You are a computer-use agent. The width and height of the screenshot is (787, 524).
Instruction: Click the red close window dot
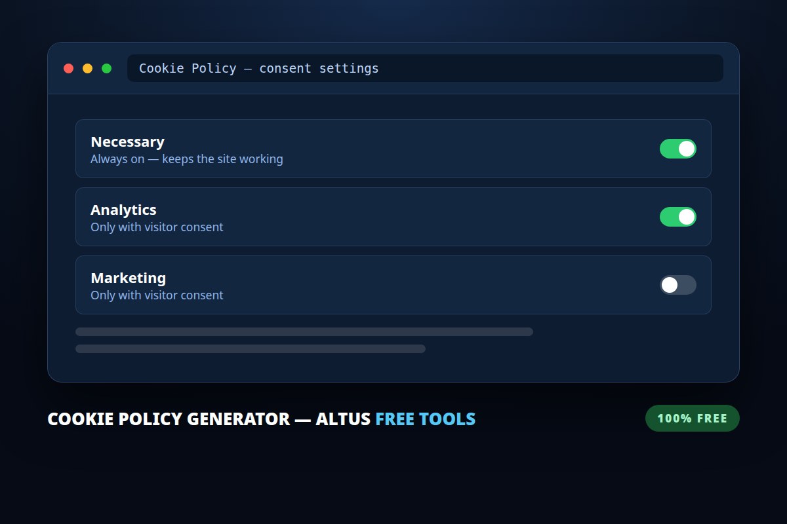pyautogui.click(x=68, y=68)
